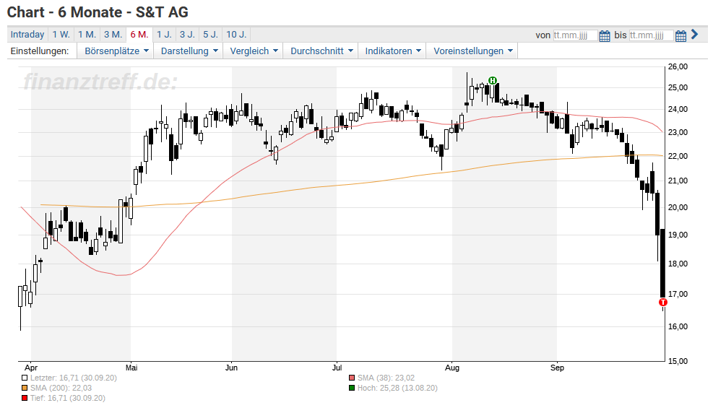Select the 6 M. time range tab
Viewport: 713px width, 408px height.
[139, 35]
